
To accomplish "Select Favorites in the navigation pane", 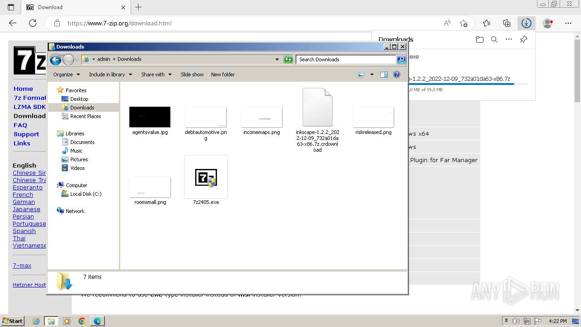I will click(76, 90).
